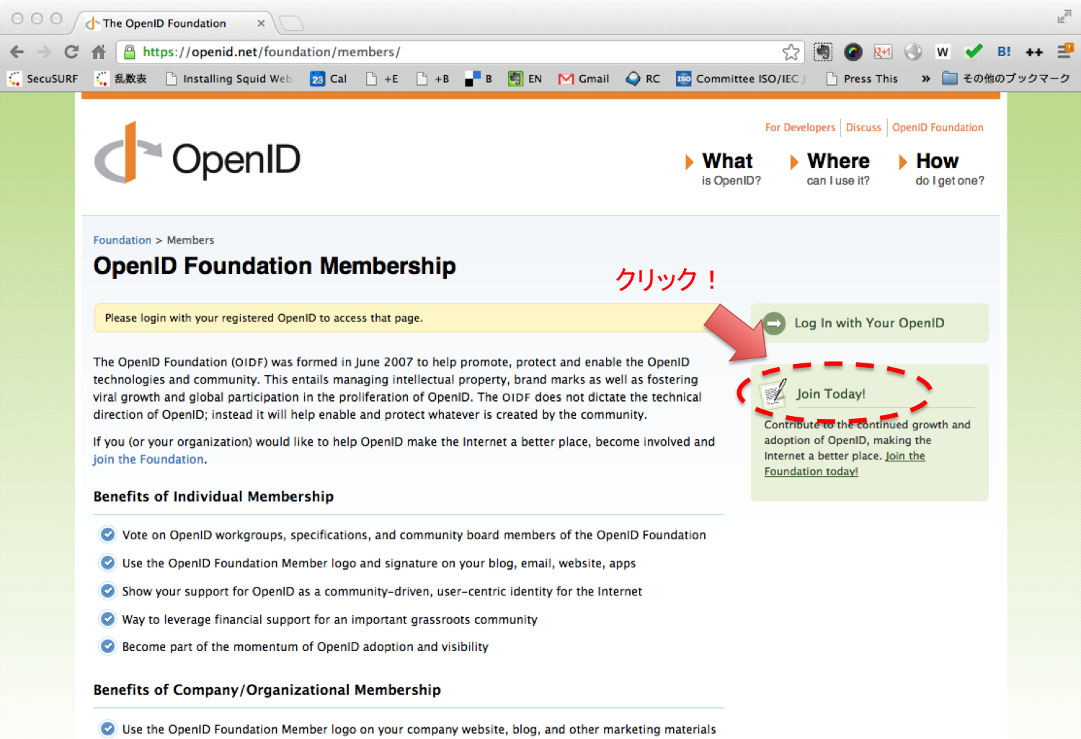Click the gray globe extension icon
This screenshot has height=739, width=1081.
(x=913, y=52)
